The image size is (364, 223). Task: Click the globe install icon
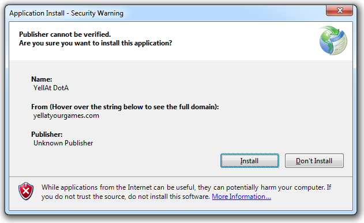pyautogui.click(x=333, y=40)
